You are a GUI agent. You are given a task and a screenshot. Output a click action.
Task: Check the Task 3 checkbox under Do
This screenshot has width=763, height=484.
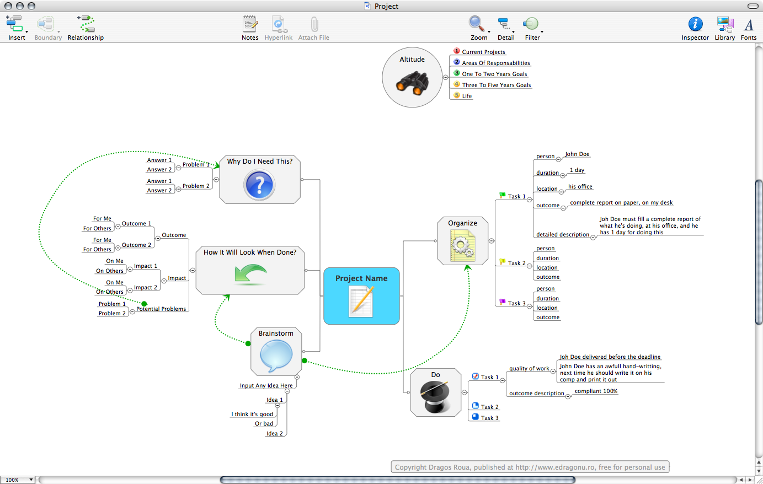pyautogui.click(x=474, y=417)
